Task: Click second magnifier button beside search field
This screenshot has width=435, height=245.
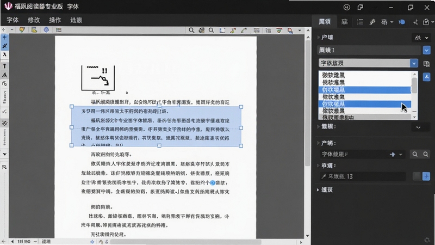Action: (426, 154)
